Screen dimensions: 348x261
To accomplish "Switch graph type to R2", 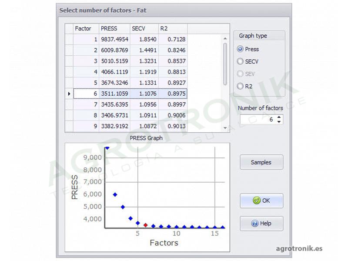I will point(240,86).
